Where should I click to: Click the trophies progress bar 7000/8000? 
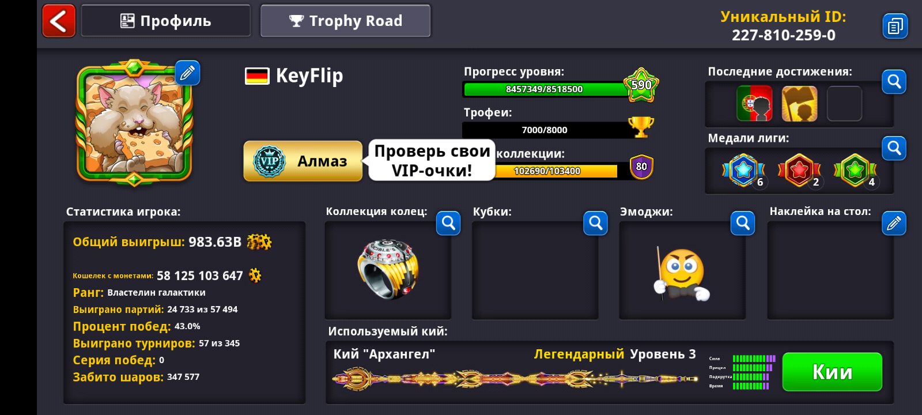click(x=545, y=130)
